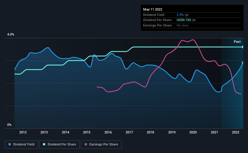Click the tooltip Dividend Per Share row label

157,20
